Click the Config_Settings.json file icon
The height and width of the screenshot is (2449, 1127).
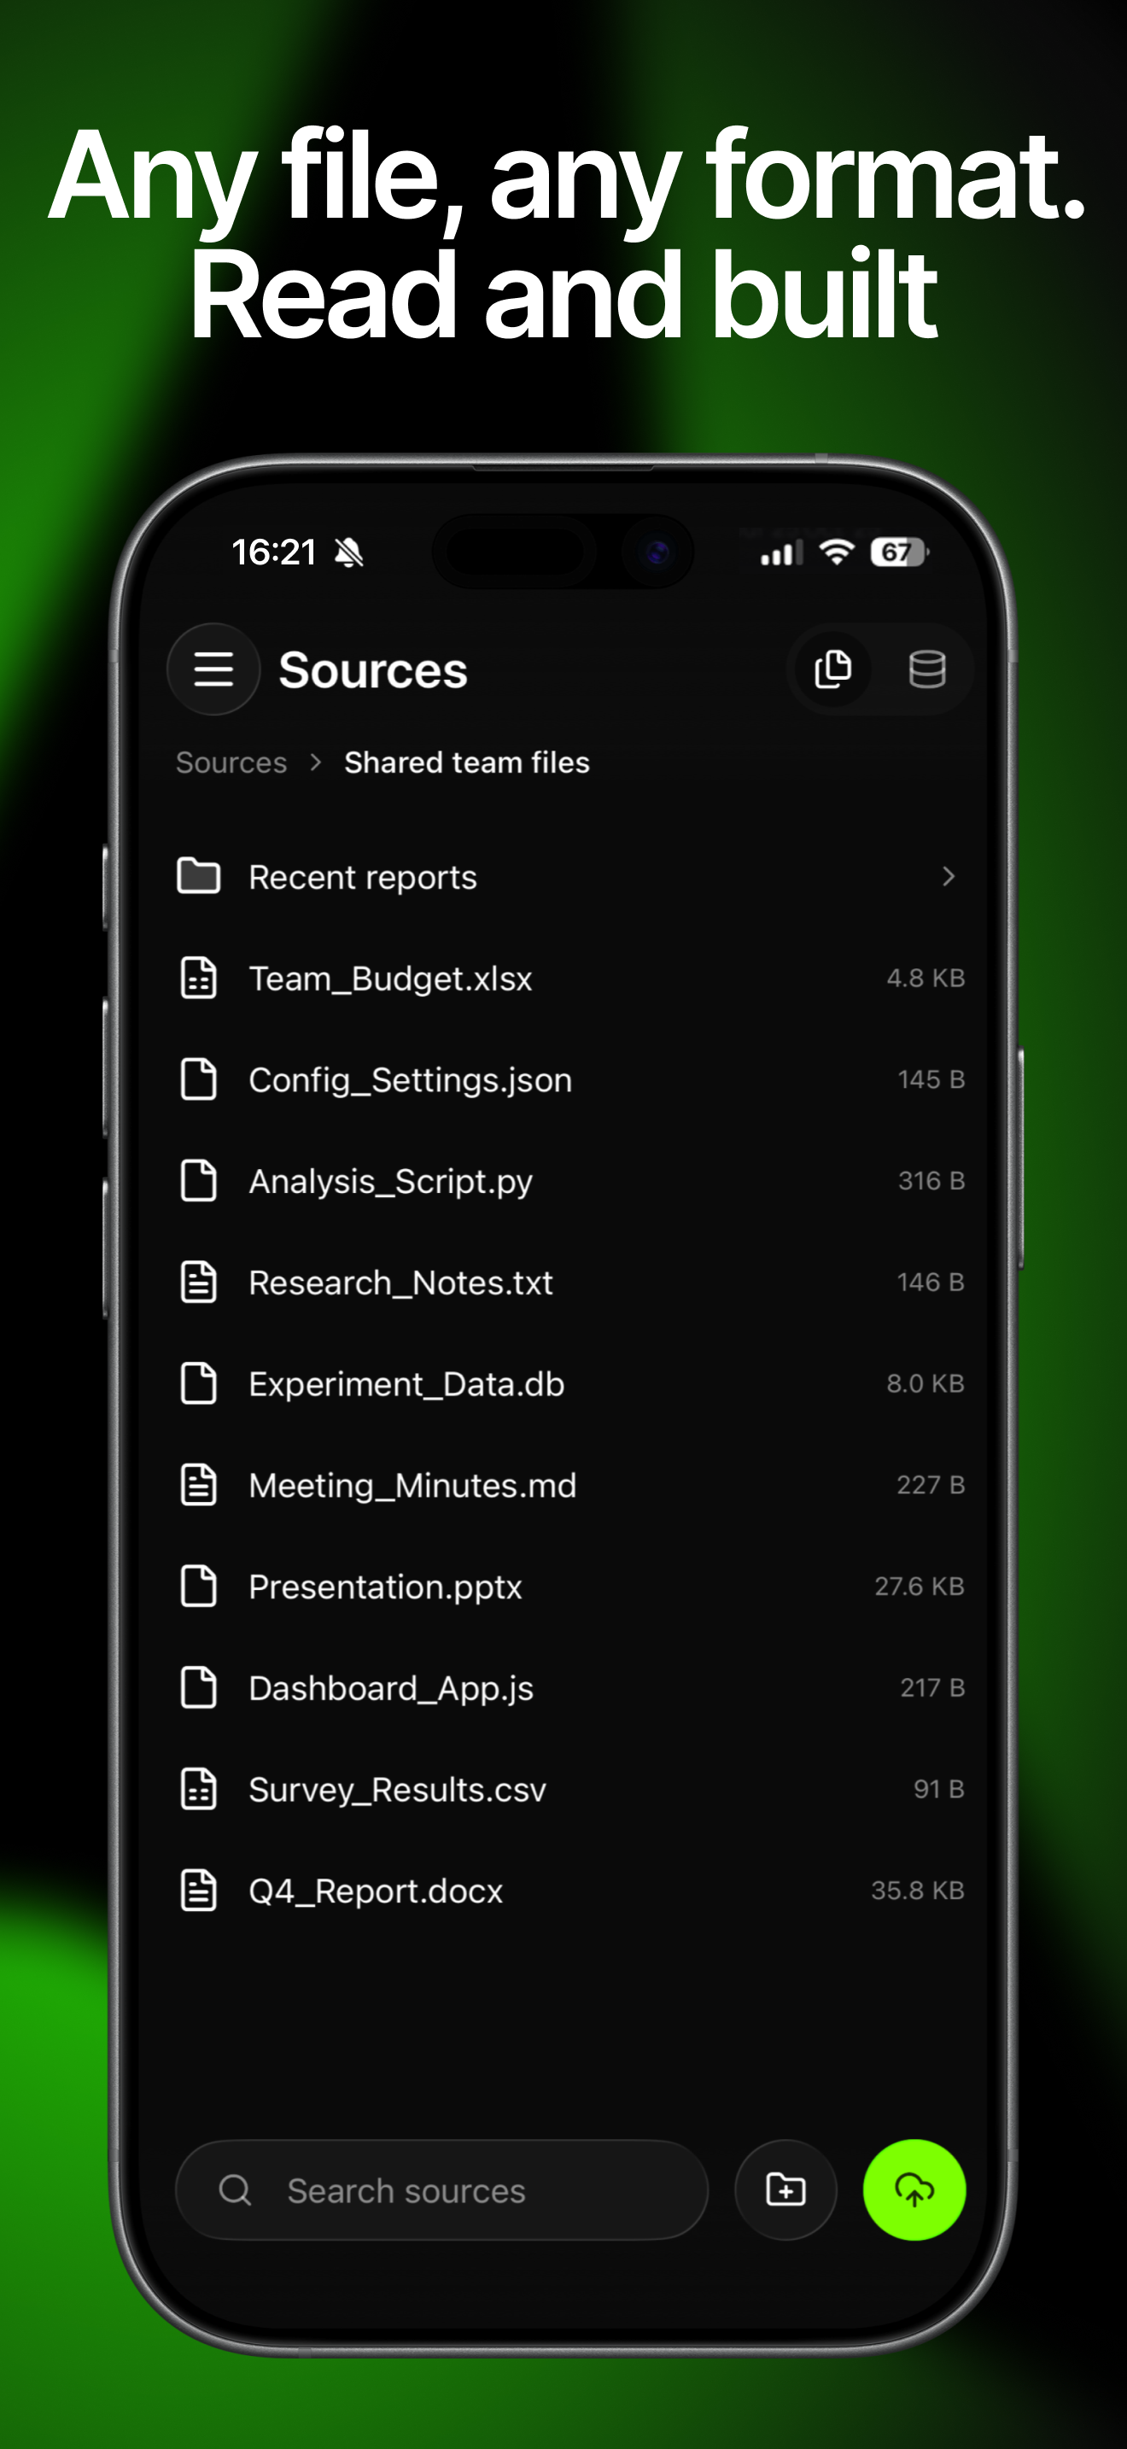(199, 1079)
